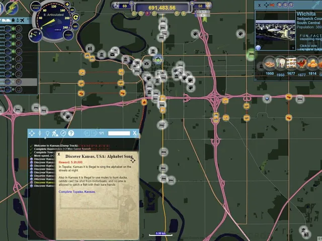Click locate diamond on parchment note
Screen dimensions: 322x241
click(x=133, y=161)
